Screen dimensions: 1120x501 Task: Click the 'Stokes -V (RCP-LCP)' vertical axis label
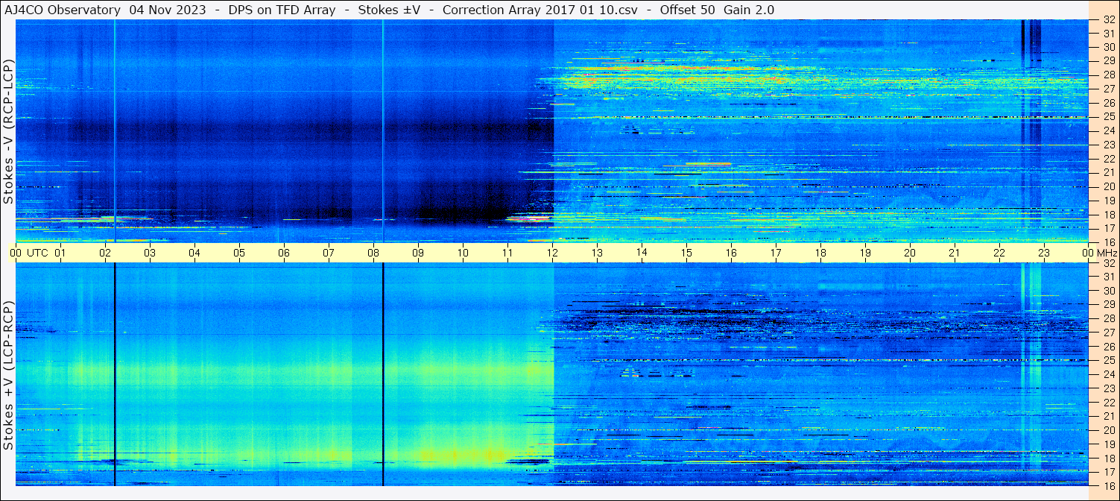(8, 131)
